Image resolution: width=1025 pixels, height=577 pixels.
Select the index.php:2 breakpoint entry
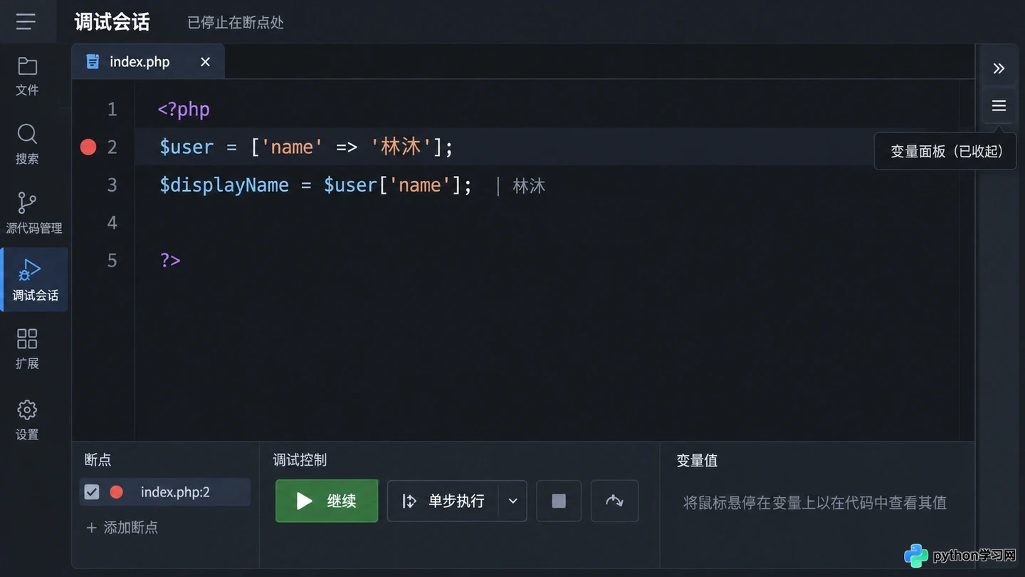coord(164,492)
